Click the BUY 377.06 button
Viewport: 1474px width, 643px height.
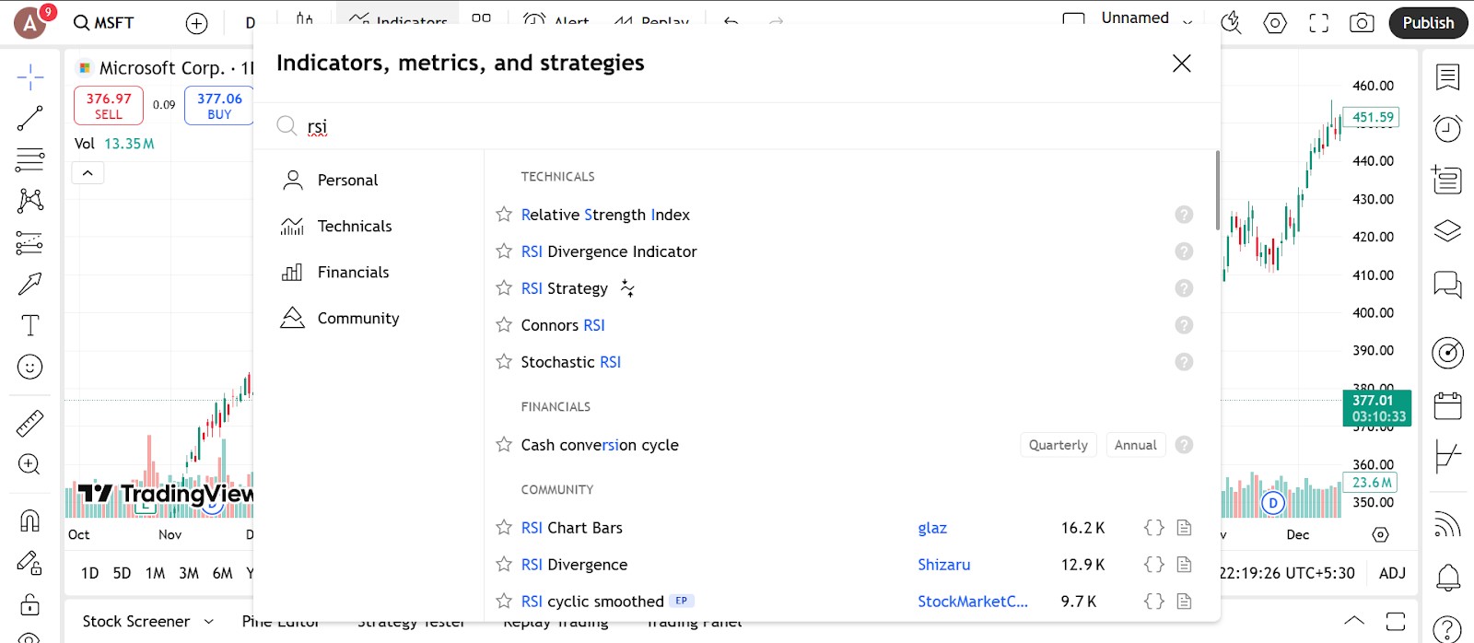[x=219, y=106]
